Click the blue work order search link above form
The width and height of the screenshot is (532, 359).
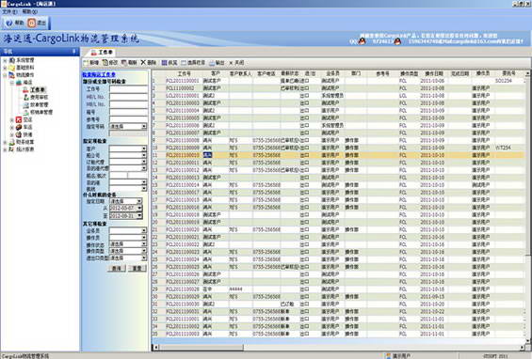[99, 74]
